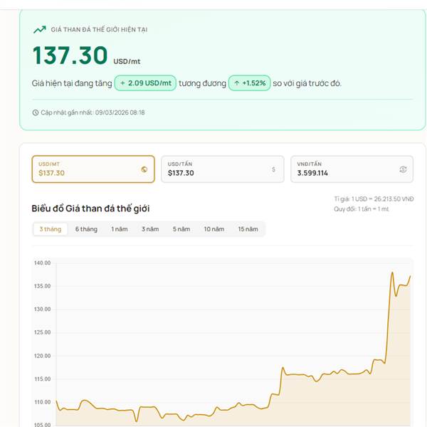Viewport: 427px width, 427px height.
Task: Click the price peak on the coal chart
Action: [x=392, y=272]
